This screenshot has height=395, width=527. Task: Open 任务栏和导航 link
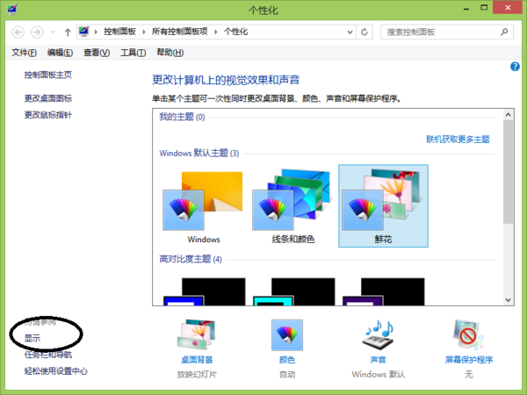(48, 355)
